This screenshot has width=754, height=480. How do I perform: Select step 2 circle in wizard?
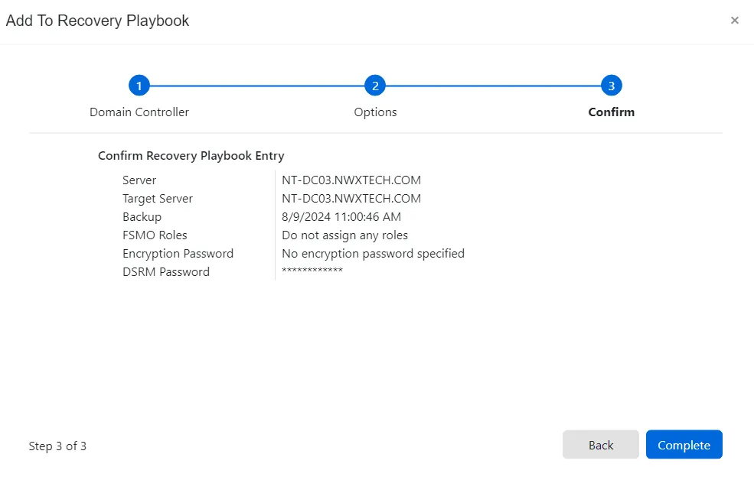(375, 86)
